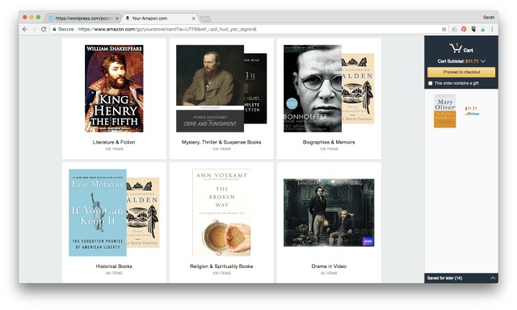Switch to the WordPress tab
The image size is (517, 310).
[x=83, y=19]
